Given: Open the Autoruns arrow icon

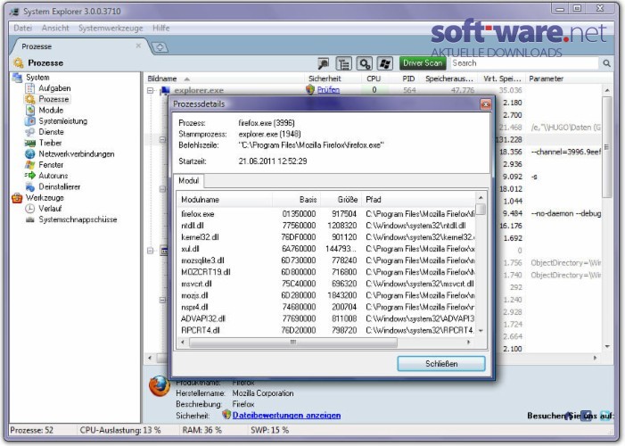Looking at the screenshot, I should [x=30, y=176].
